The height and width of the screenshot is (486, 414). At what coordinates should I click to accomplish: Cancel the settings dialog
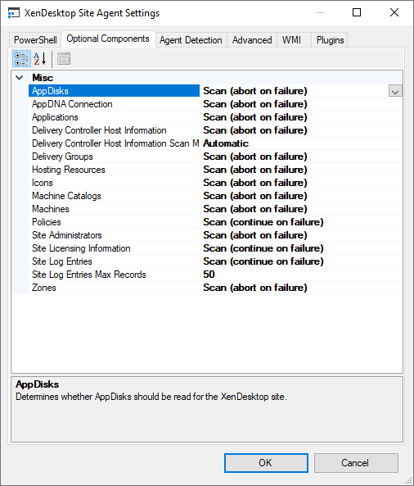pyautogui.click(x=356, y=463)
